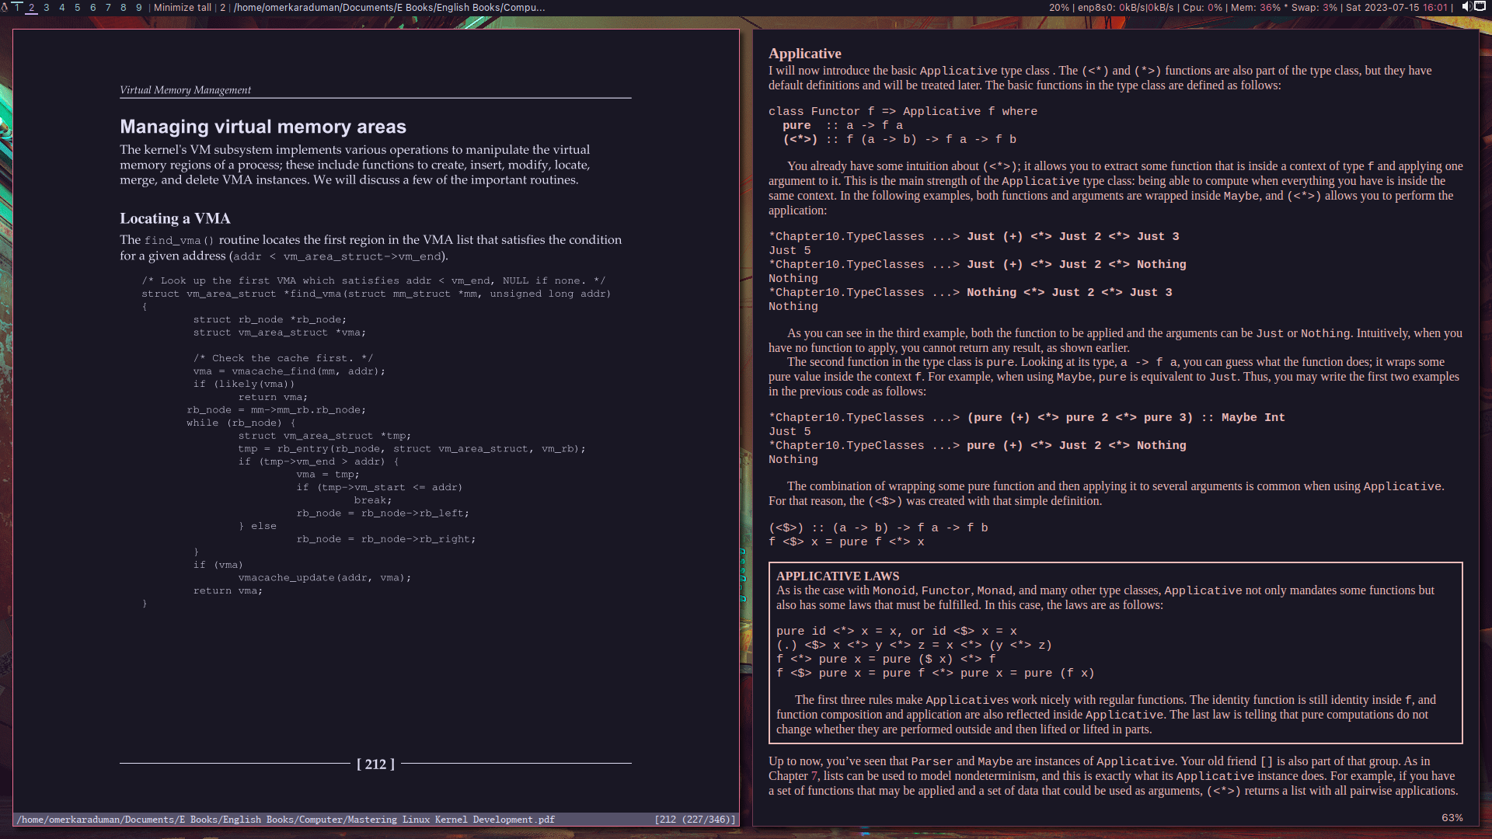Click the window title path in top bar

pos(389,7)
